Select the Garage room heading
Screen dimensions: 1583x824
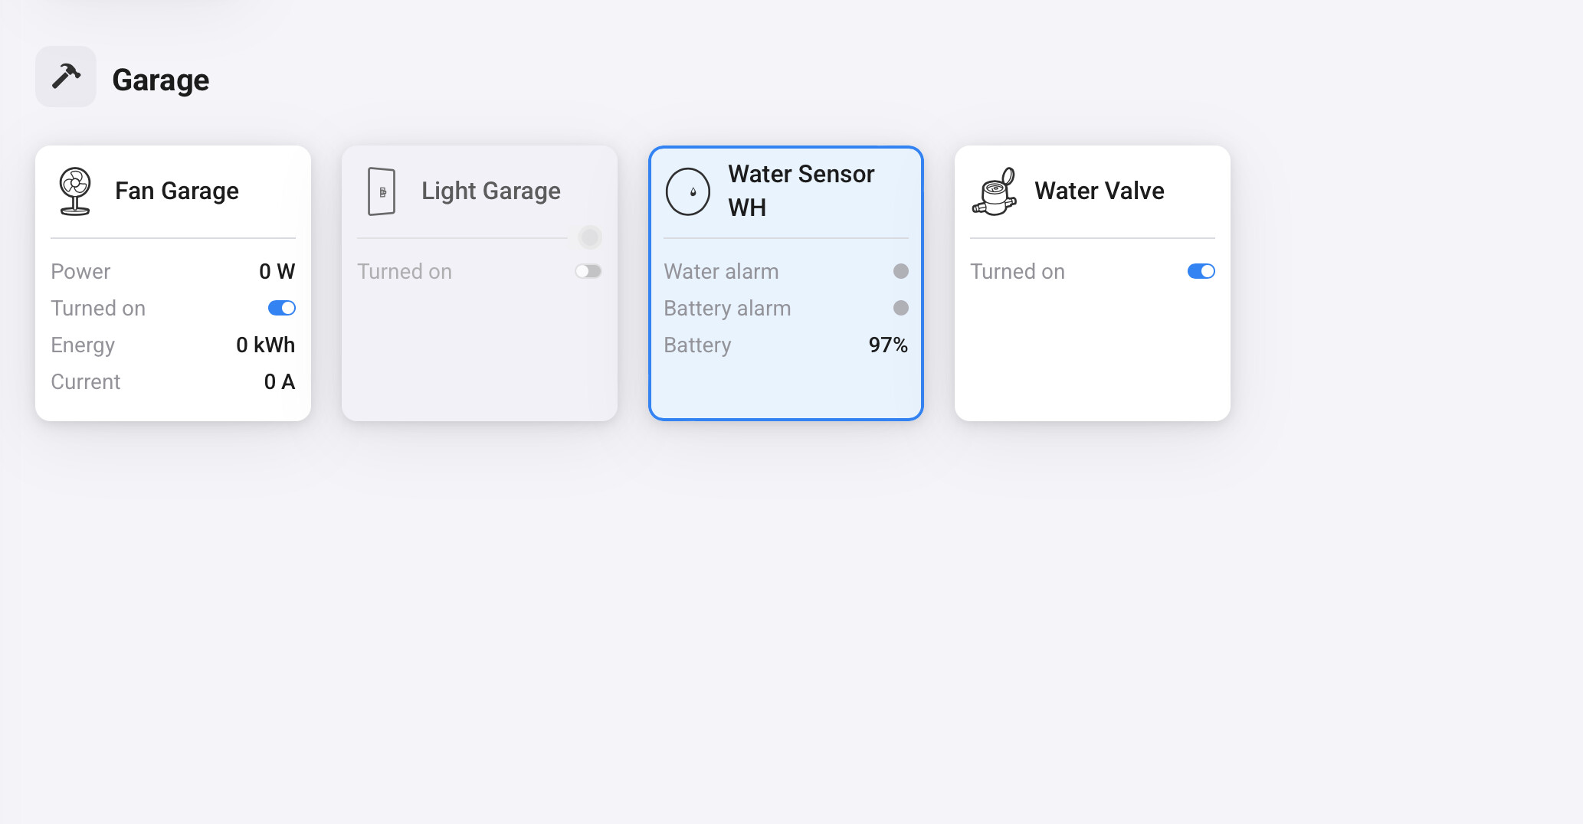coord(161,80)
